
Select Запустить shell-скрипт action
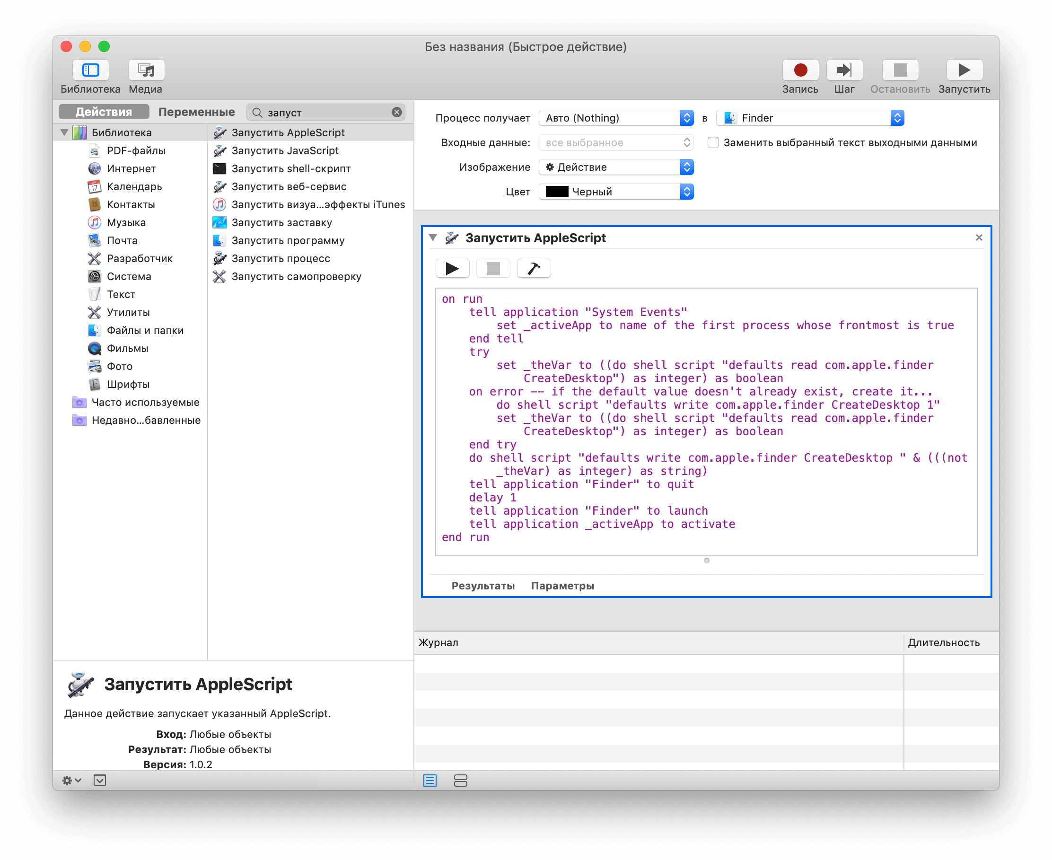[x=311, y=168]
